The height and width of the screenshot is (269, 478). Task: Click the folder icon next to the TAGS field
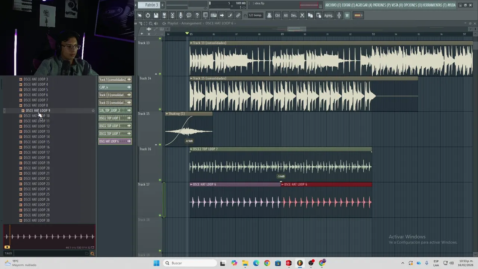coord(87,253)
